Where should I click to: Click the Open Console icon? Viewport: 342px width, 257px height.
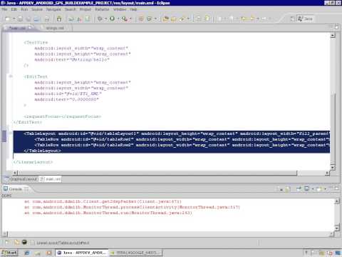point(319,189)
